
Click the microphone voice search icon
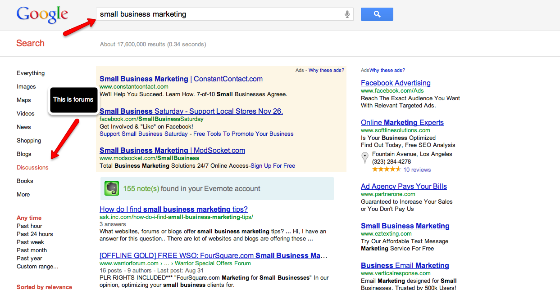point(347,14)
